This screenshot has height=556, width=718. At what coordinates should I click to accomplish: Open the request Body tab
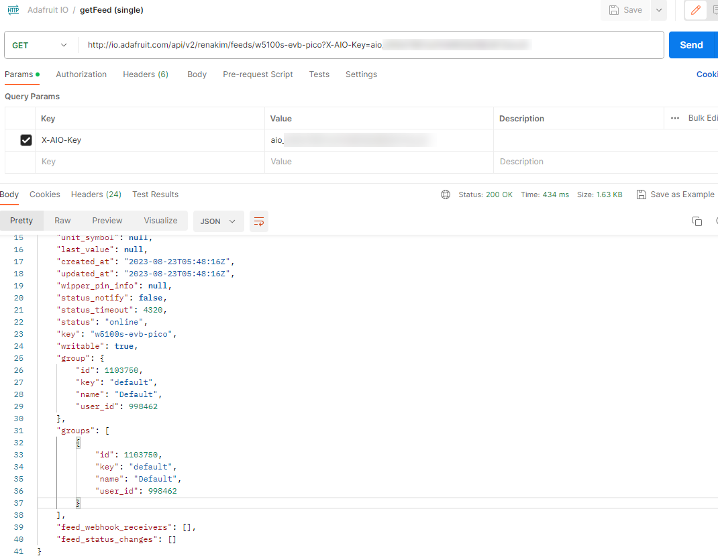tap(197, 74)
